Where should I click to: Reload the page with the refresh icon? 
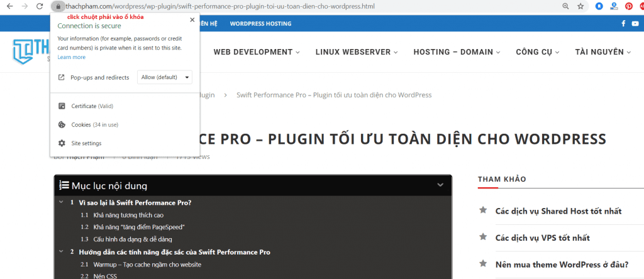[x=40, y=6]
